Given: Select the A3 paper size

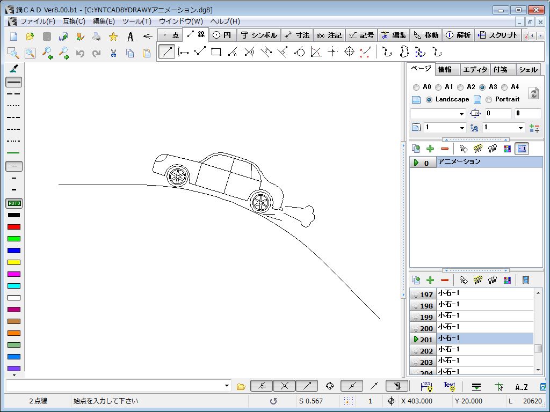Looking at the screenshot, I should click(482, 87).
